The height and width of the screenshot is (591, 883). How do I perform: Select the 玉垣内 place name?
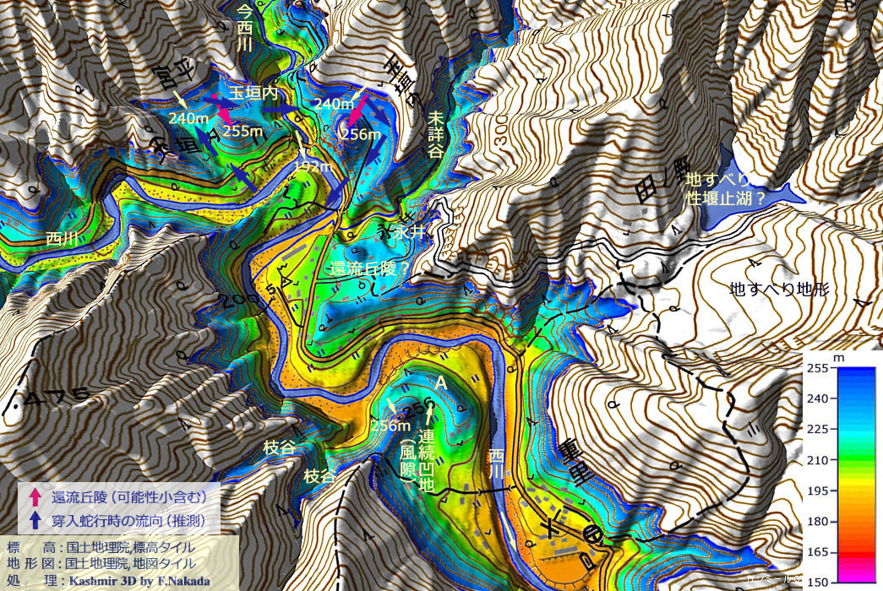pos(253,90)
